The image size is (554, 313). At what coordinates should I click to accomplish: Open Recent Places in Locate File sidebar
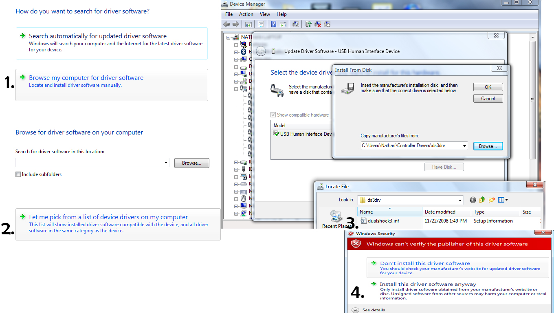coord(336,219)
